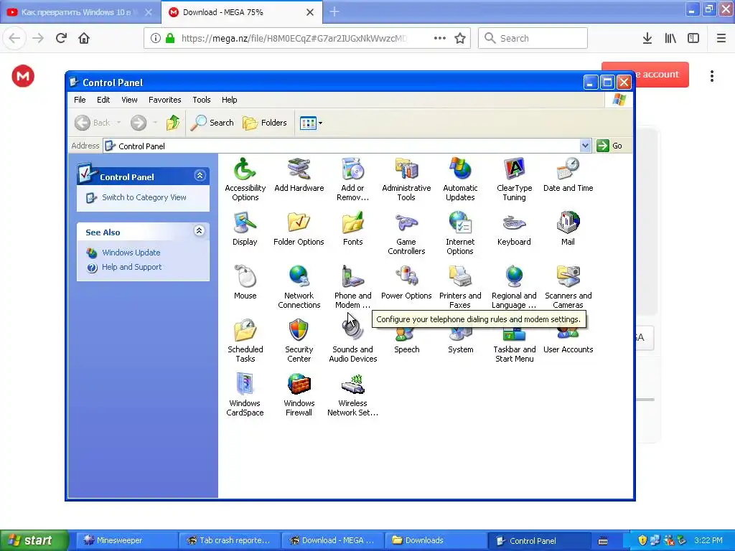
Task: Click the Help and Support link
Action: [x=132, y=267]
